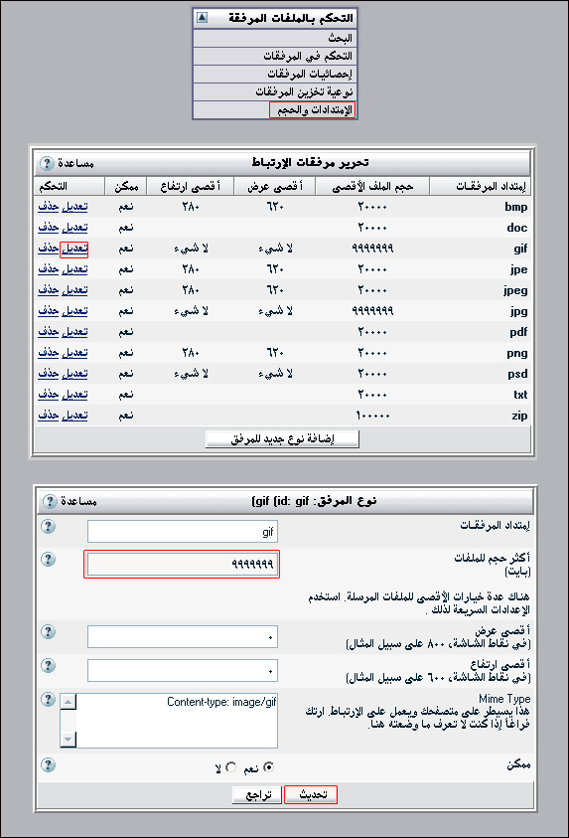Screen dimensions: 569x838
Task: Click تعديل link for png row
Action: pos(74,352)
